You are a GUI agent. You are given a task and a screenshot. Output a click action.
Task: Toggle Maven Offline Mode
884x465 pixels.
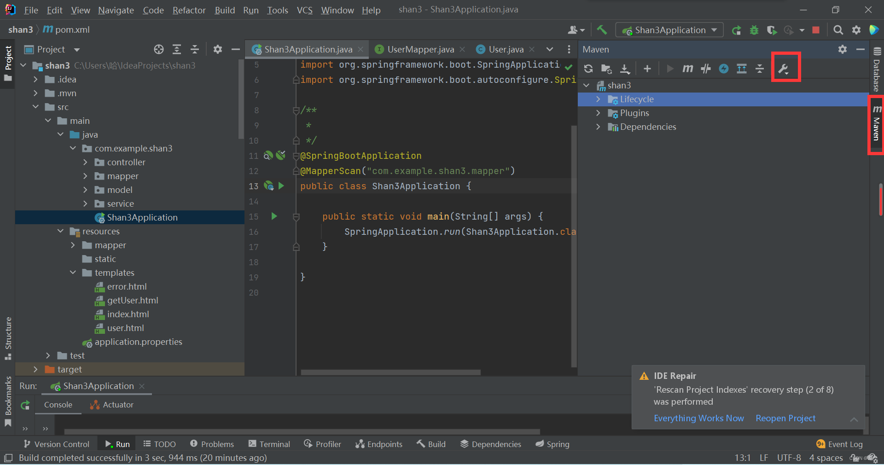[706, 69]
